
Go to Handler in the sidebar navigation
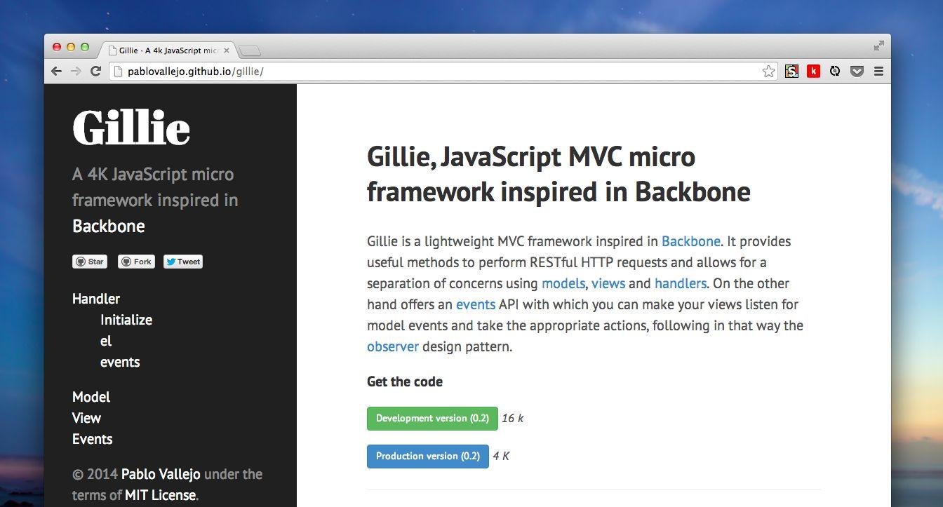coord(96,299)
